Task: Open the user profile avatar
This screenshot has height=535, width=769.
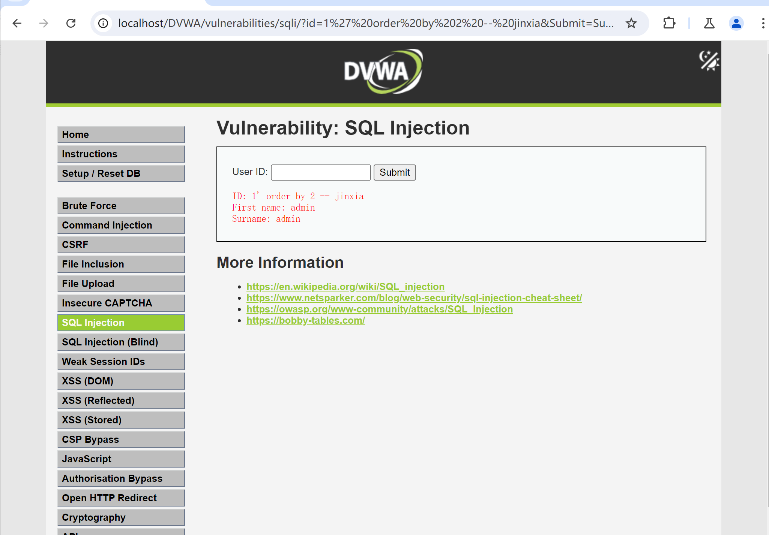Action: click(736, 23)
